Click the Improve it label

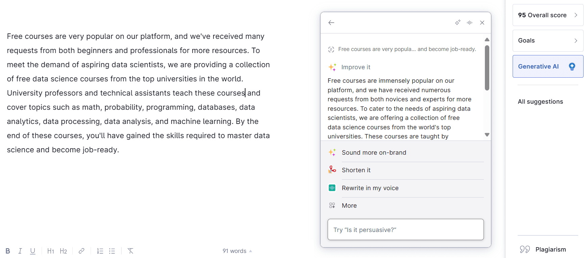click(356, 67)
